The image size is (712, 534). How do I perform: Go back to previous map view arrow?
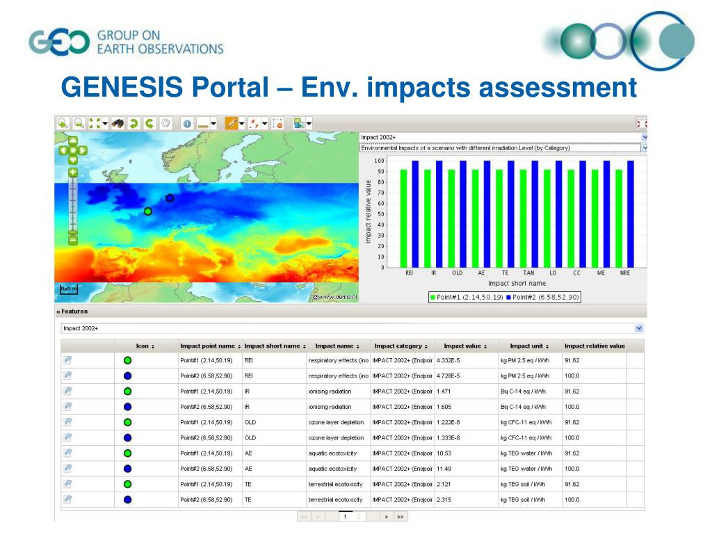click(133, 124)
